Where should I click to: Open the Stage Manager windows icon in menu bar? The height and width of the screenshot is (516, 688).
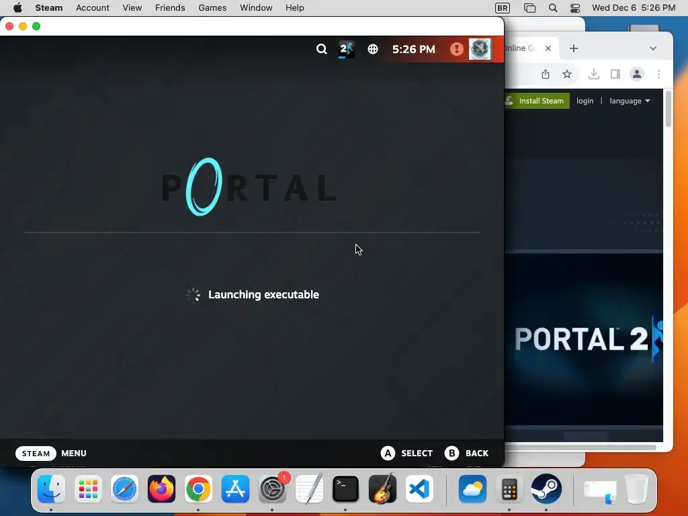click(x=529, y=8)
